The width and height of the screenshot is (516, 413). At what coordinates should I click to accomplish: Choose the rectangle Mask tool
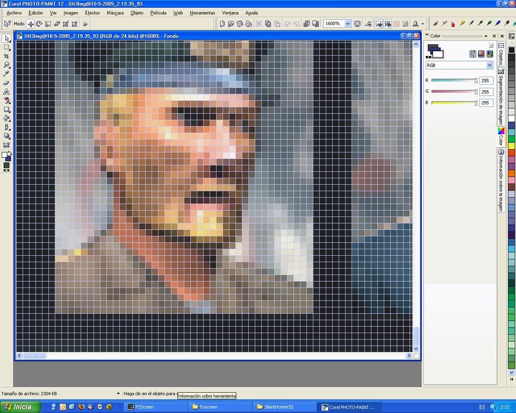[x=7, y=47]
